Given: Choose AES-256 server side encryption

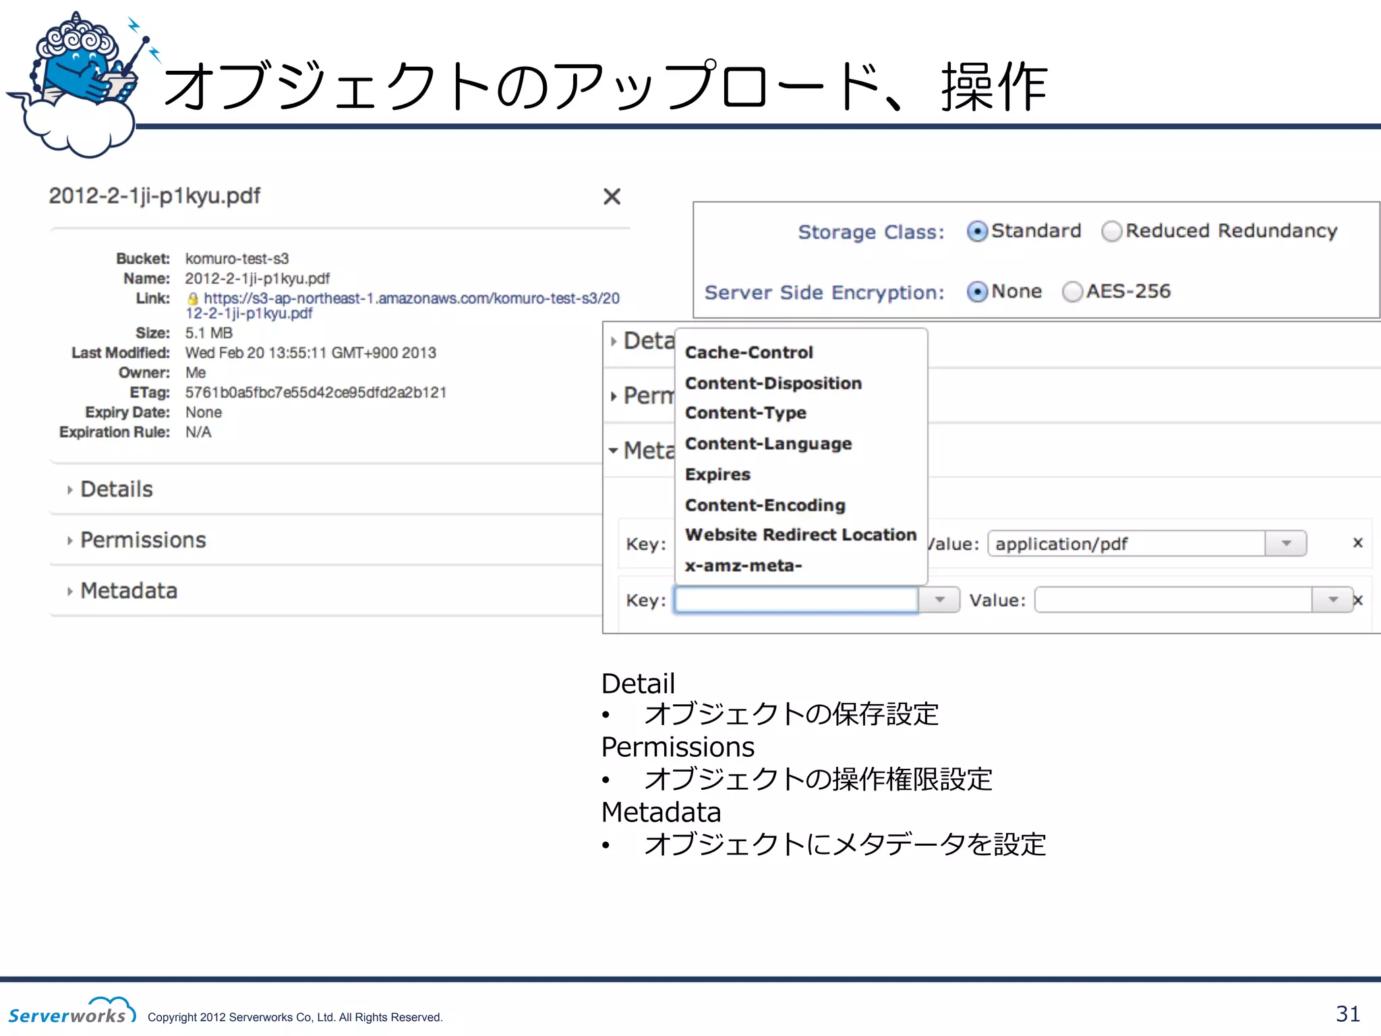Looking at the screenshot, I should (x=1072, y=291).
